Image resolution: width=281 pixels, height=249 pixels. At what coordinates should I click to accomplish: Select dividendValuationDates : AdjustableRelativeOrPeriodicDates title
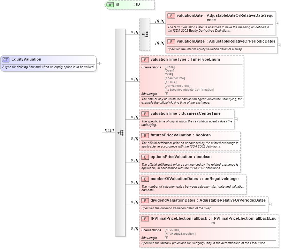(x=208, y=200)
